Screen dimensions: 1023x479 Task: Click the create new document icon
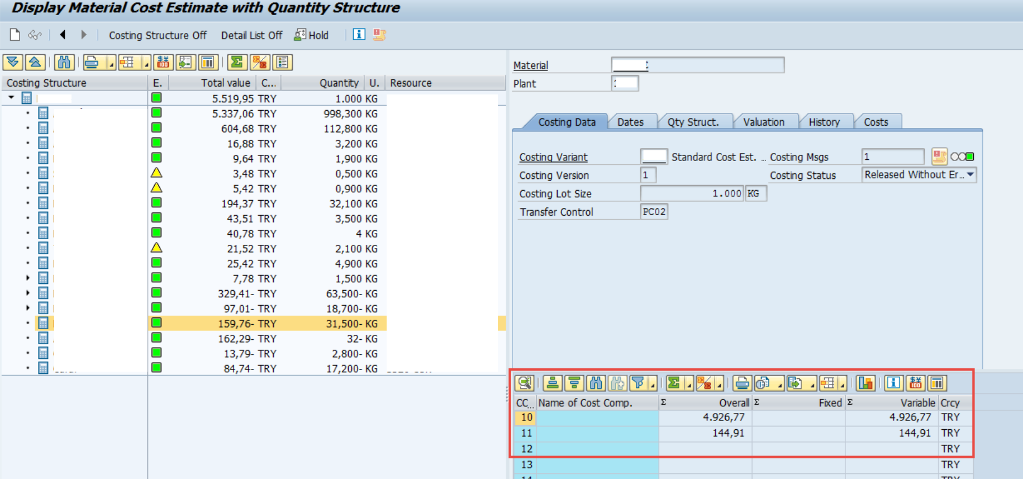click(x=15, y=35)
